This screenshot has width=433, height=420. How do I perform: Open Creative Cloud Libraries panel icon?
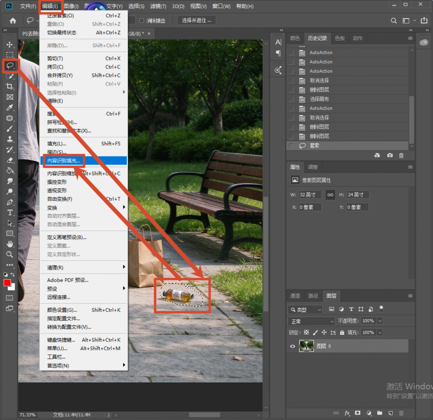click(x=424, y=42)
